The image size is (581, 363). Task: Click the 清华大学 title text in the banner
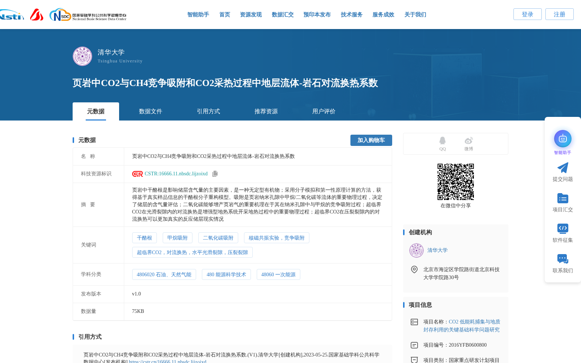point(111,52)
